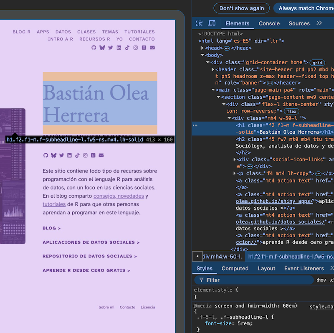The height and width of the screenshot is (333, 334).
Task: Open GitHub icon in the site header
Action: [94, 48]
